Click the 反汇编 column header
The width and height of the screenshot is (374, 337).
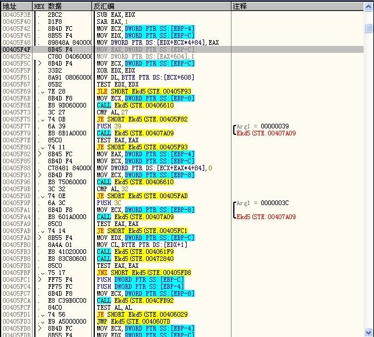(x=105, y=5)
